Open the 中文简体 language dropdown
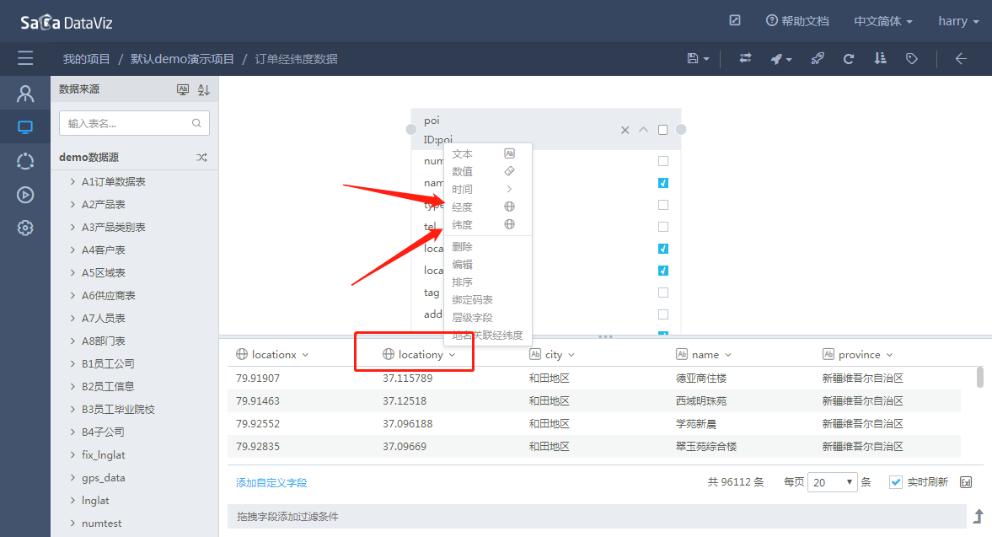Screen dimensions: 992x537 click(882, 21)
